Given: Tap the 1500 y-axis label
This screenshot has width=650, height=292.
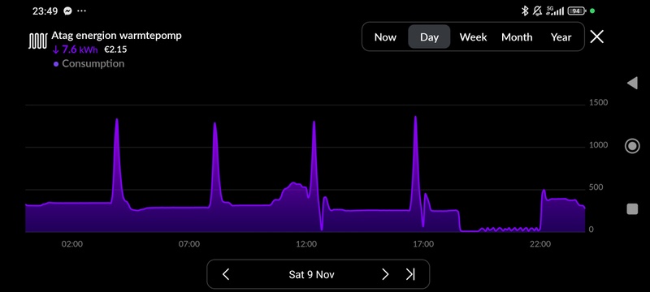Looking at the screenshot, I should coord(599,102).
